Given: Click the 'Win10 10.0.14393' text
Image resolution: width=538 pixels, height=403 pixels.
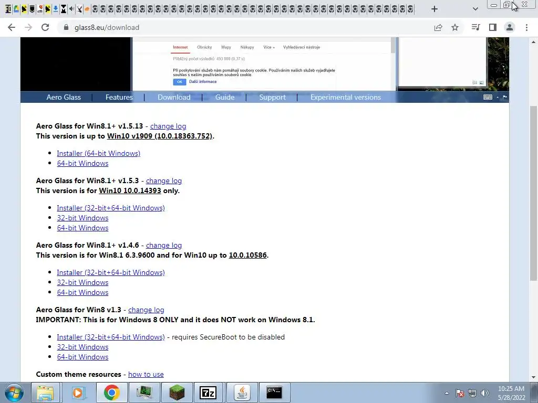Looking at the screenshot, I should click(x=130, y=190).
